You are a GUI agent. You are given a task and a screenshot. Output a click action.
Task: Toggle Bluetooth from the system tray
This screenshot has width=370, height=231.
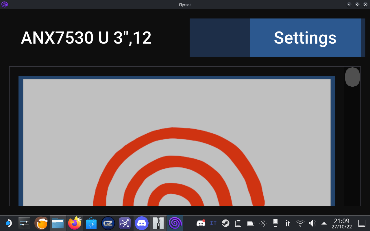[263, 223]
